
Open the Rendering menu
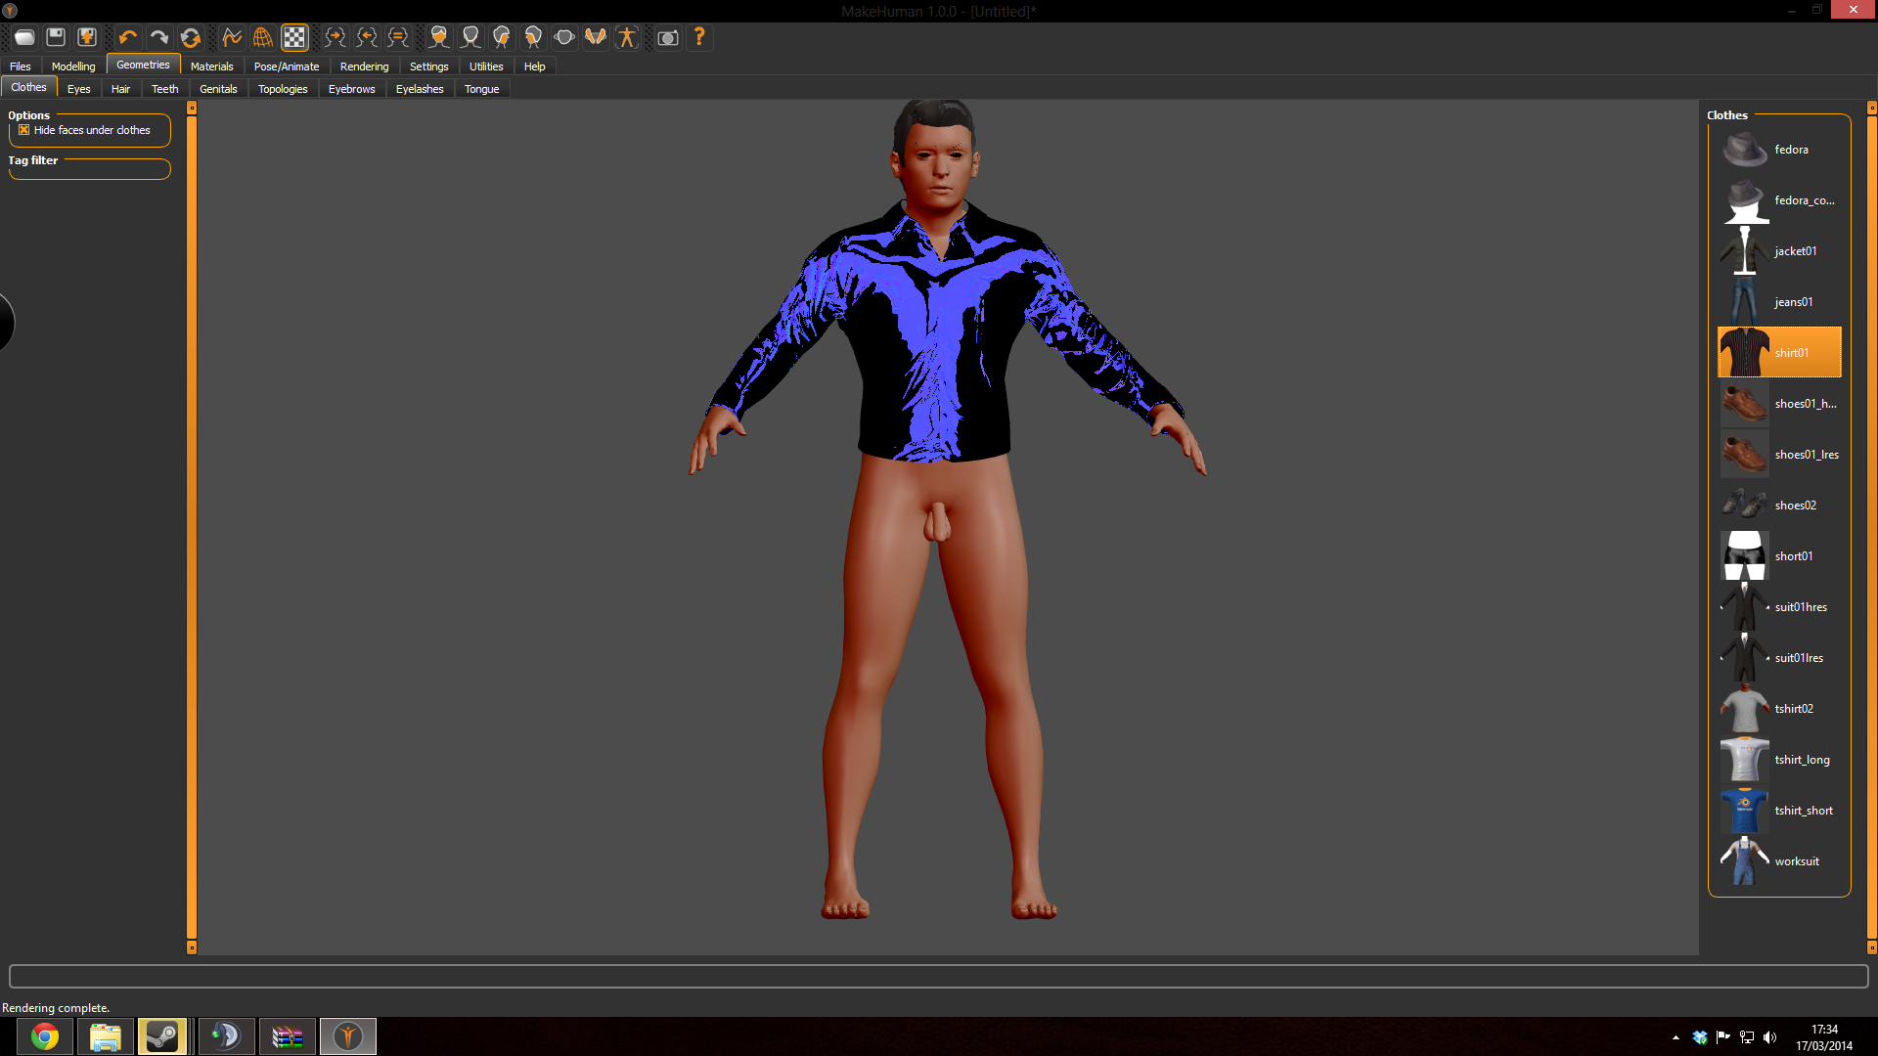[363, 66]
